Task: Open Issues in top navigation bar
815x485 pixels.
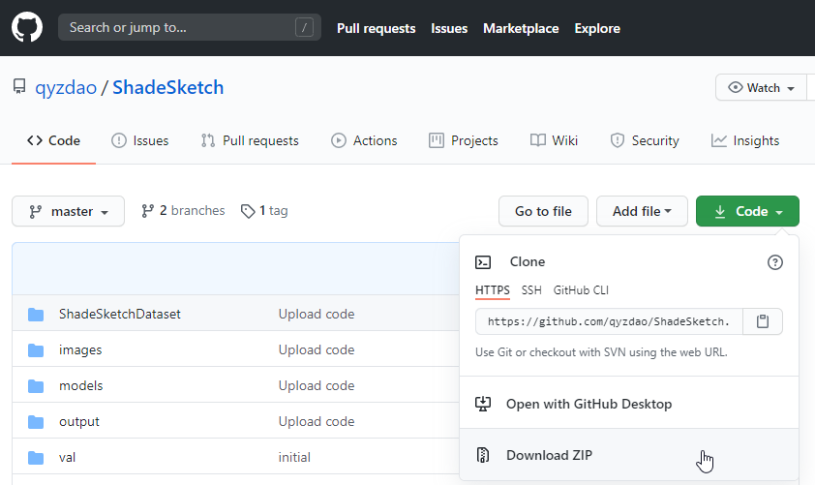Action: pyautogui.click(x=449, y=28)
